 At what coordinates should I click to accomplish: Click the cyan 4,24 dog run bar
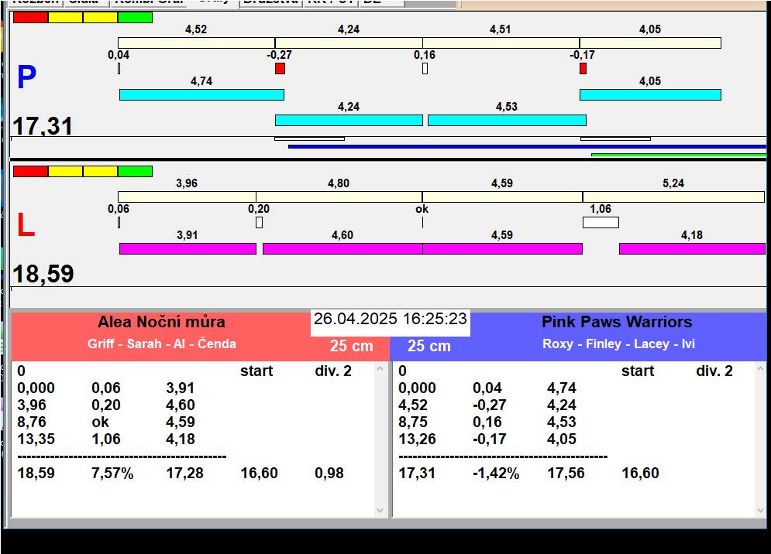point(349,121)
